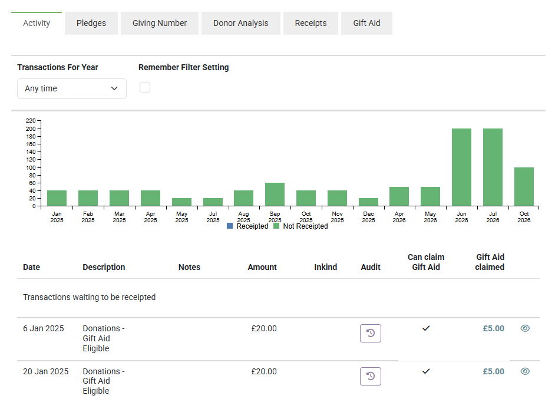Click the Notes column header
This screenshot has height=402, width=555.
pyautogui.click(x=189, y=267)
